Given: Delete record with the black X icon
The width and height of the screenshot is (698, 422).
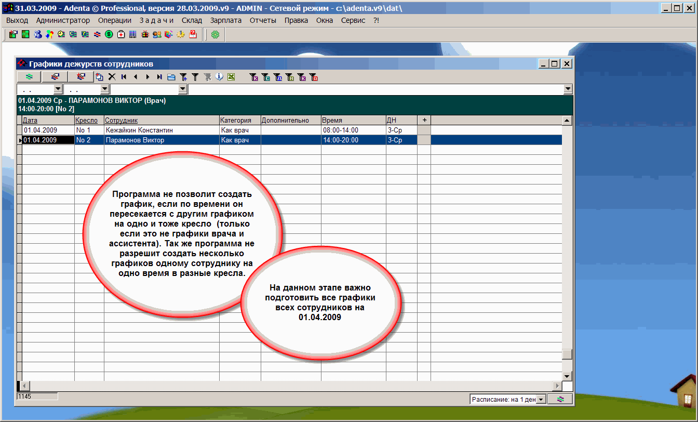Looking at the screenshot, I should [x=112, y=77].
